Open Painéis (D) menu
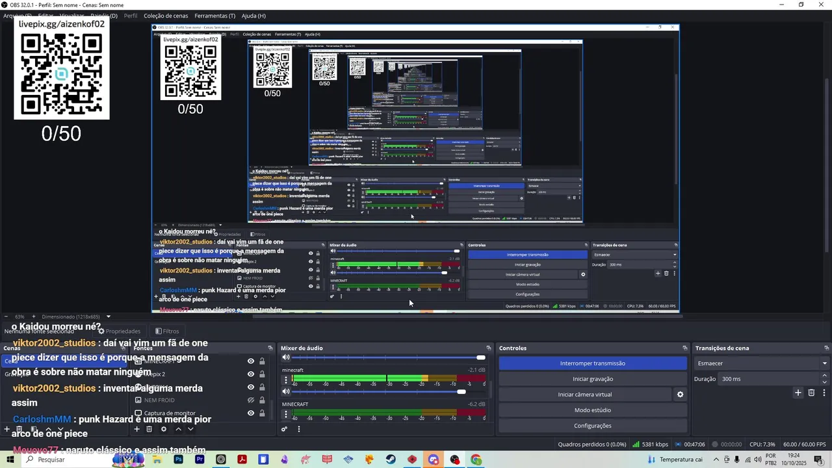 click(104, 16)
